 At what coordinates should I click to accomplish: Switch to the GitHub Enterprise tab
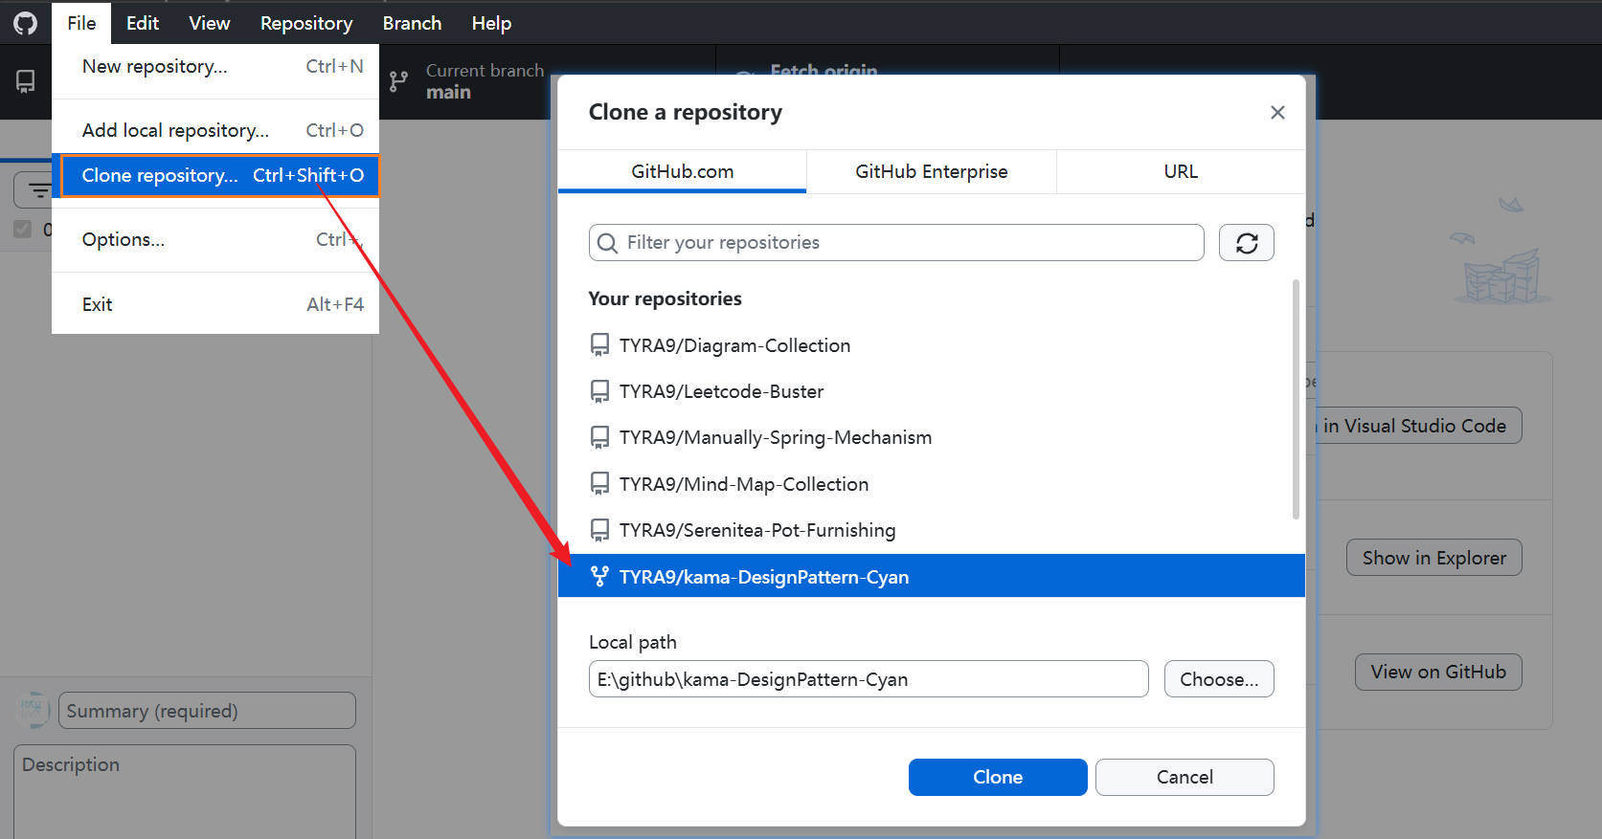pyautogui.click(x=931, y=171)
